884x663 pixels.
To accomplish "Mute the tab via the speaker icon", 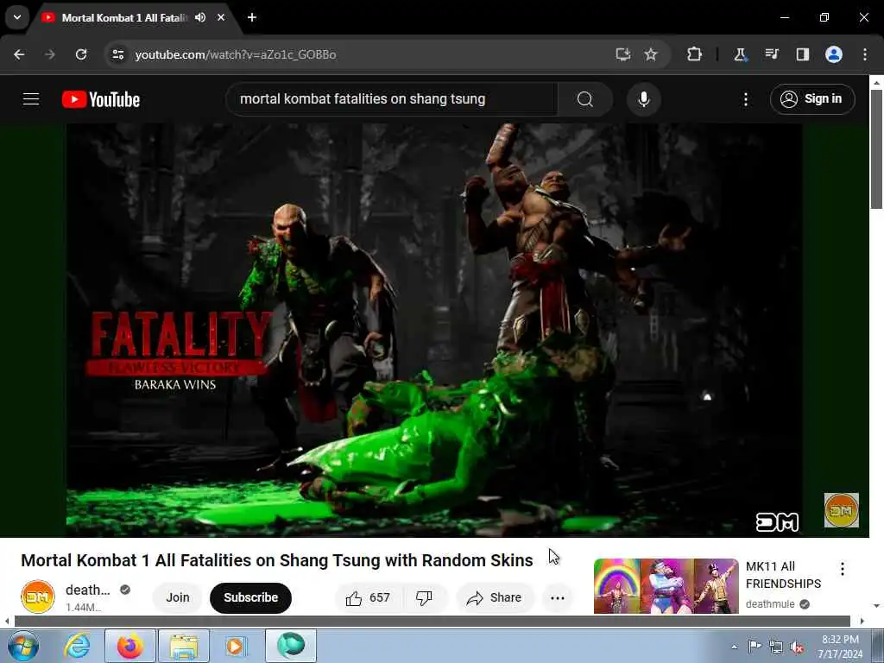I will tap(200, 17).
